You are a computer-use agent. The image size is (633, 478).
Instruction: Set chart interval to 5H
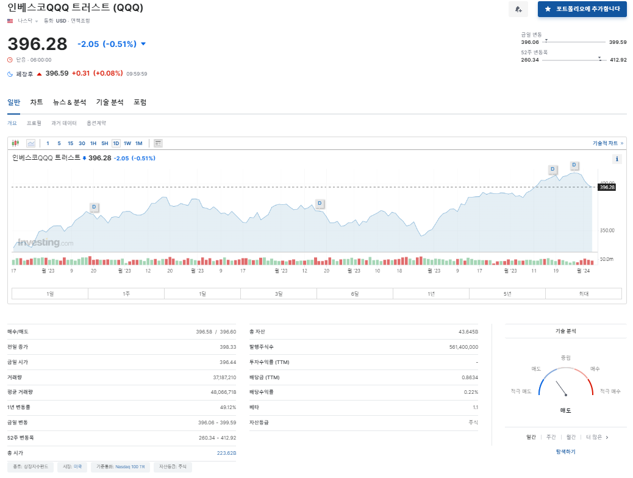click(x=104, y=143)
